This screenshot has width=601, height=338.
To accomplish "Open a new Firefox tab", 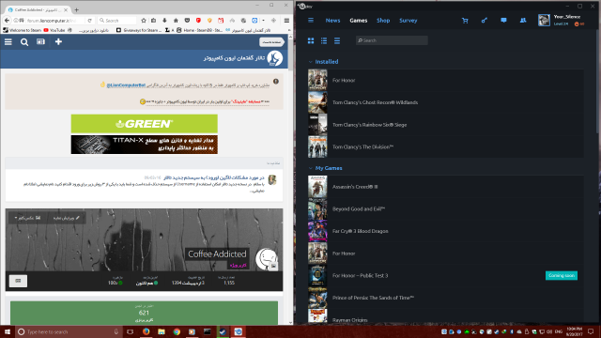I will [76, 10].
